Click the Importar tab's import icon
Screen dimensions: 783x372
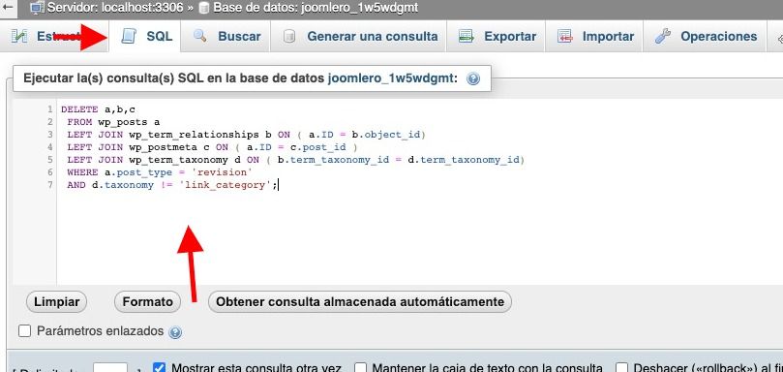pyautogui.click(x=565, y=36)
